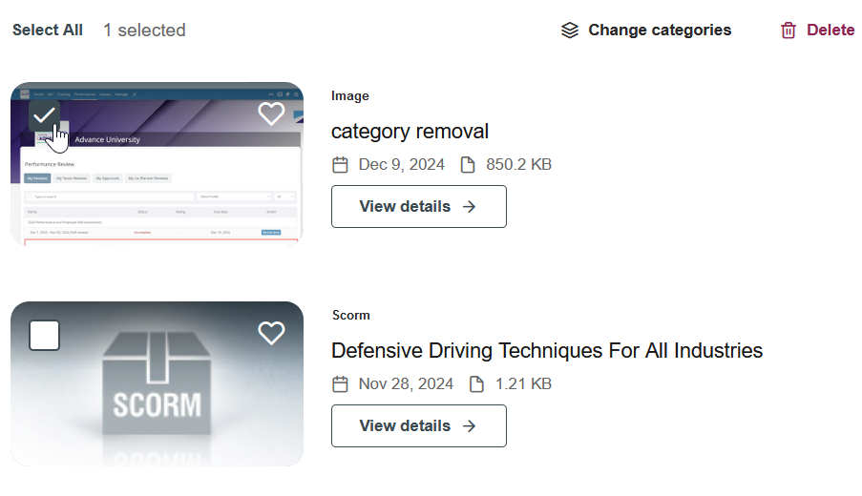This screenshot has width=862, height=496.
Task: Click Defensive Driving Techniques For All Industries title
Action: (x=547, y=350)
